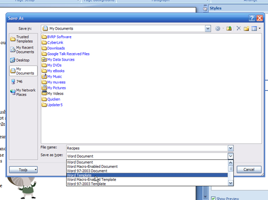Expand the Views dropdown arrow
Image resolution: width=268 pixels, height=200 pixels.
(x=259, y=29)
